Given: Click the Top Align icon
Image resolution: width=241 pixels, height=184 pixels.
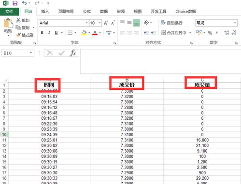Looking at the screenshot, I should 122,22.
